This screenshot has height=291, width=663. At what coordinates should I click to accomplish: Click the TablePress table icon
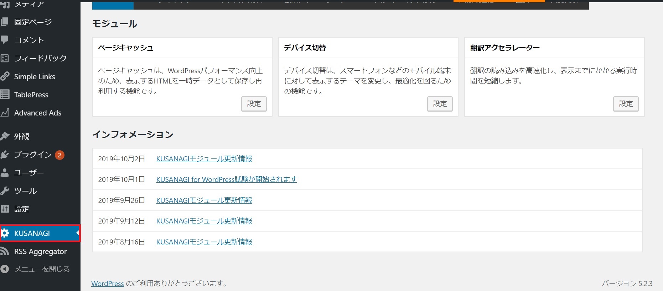pos(5,95)
